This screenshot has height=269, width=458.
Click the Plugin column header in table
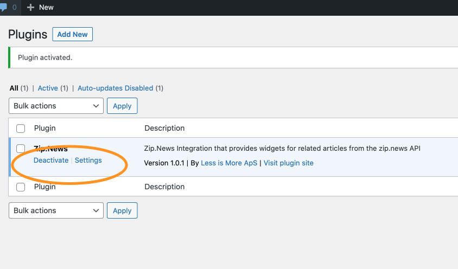(x=45, y=129)
